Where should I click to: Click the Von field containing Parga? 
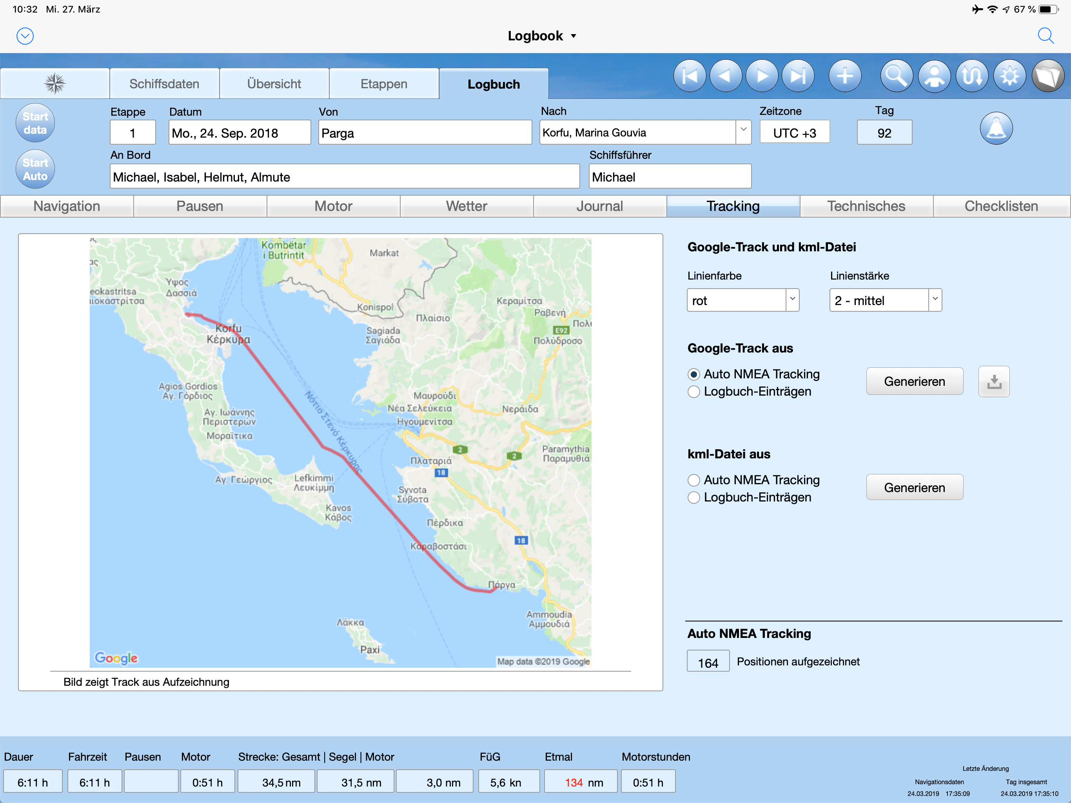click(x=425, y=133)
